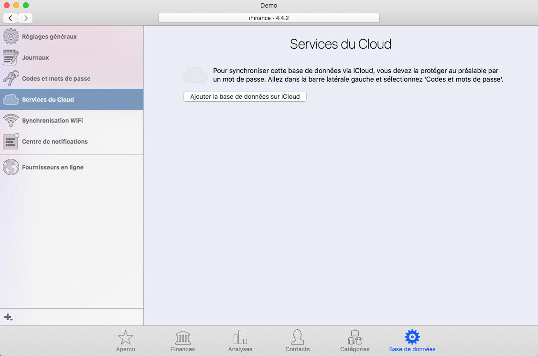Click Ajouter la base de données sur iCloud
538x356 pixels.
(x=245, y=96)
